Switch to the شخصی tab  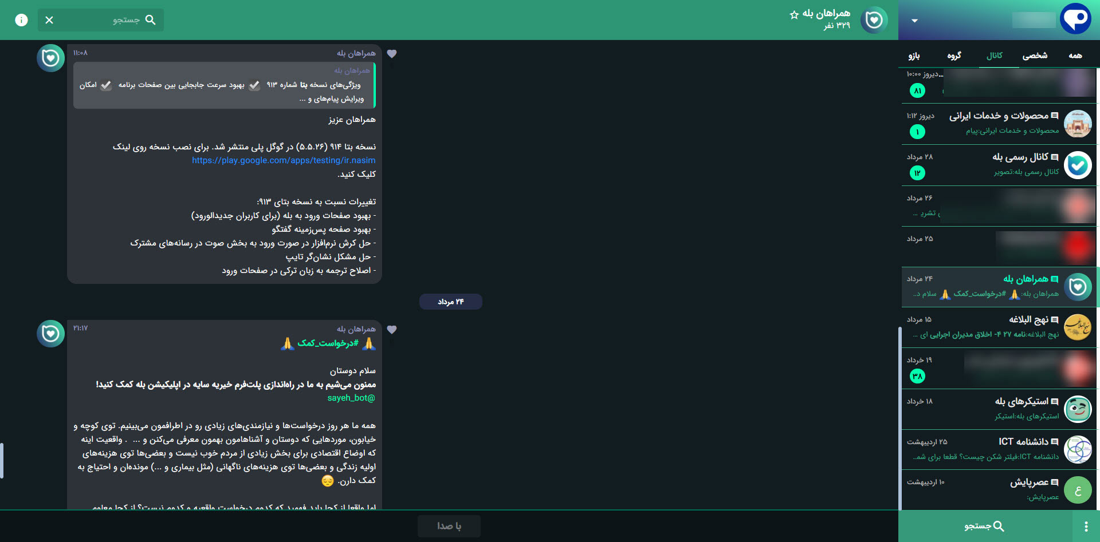(1036, 56)
